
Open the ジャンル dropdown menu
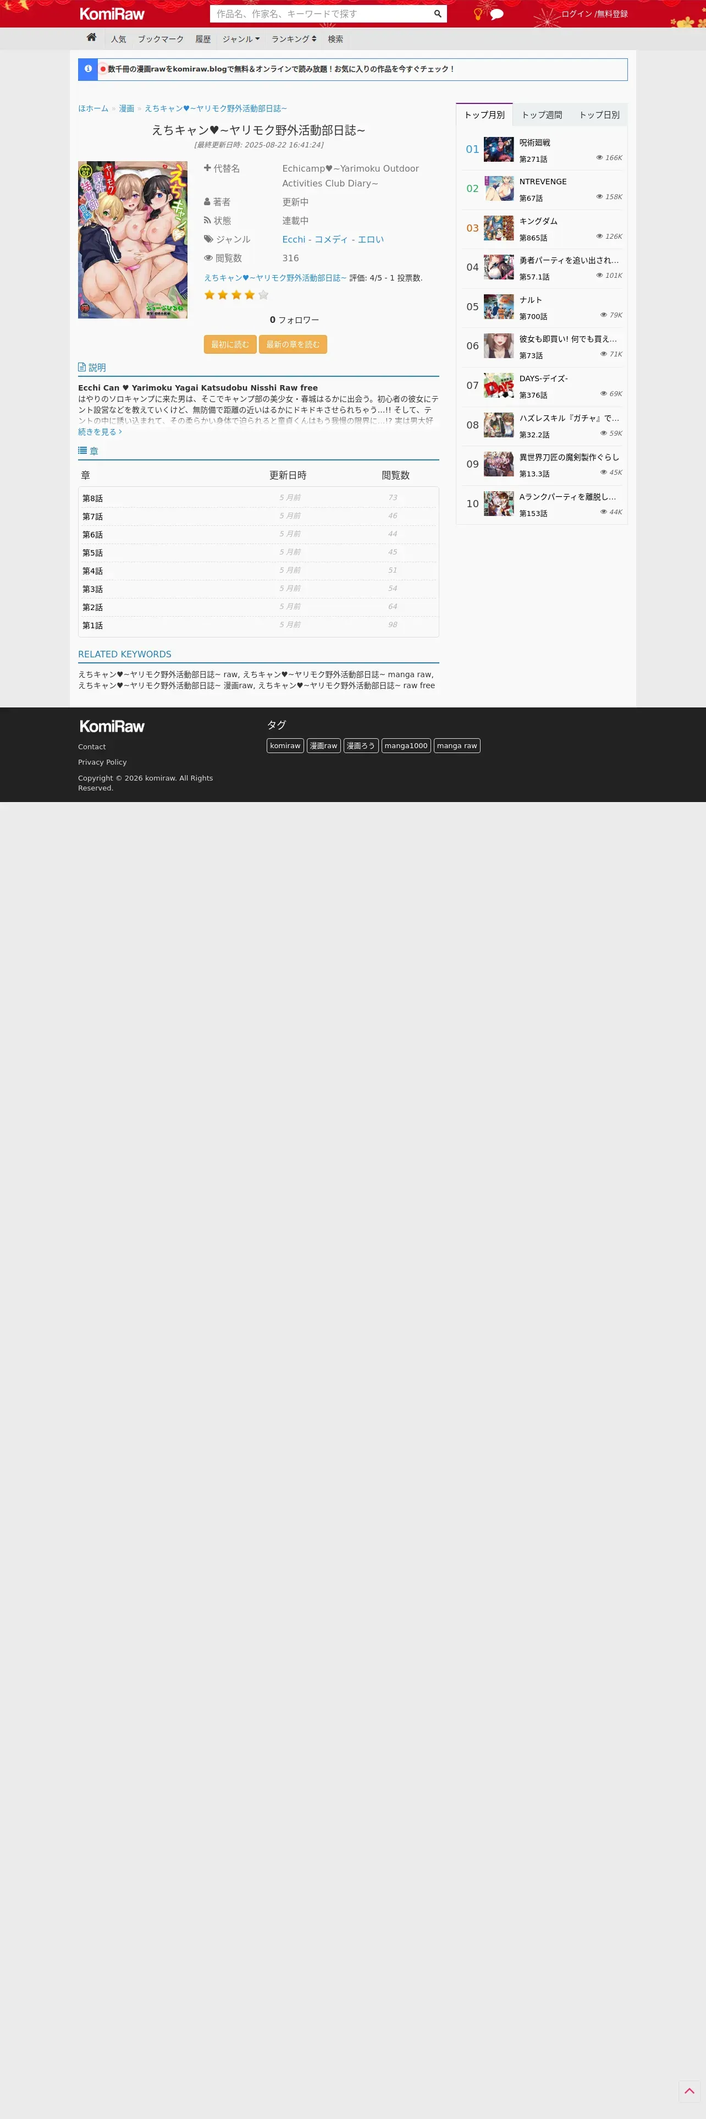(x=241, y=40)
